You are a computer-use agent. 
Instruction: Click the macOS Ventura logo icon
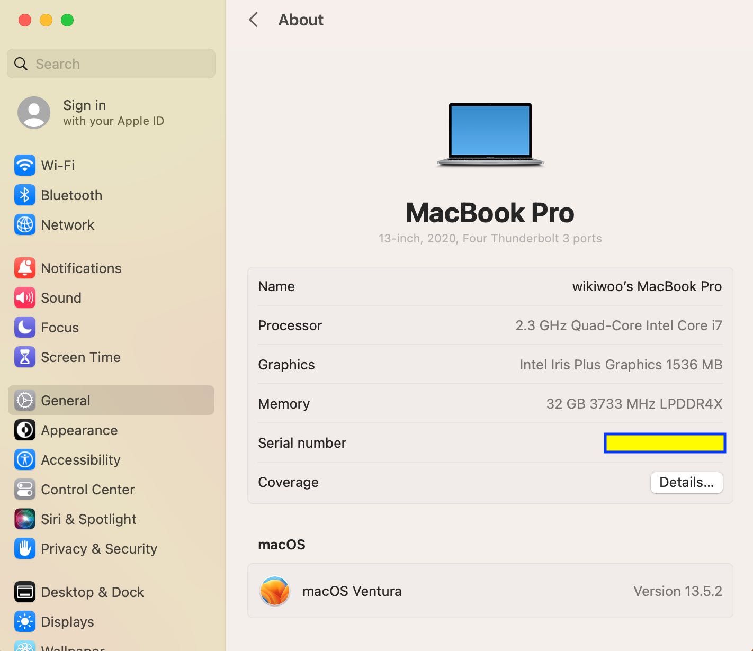click(274, 591)
